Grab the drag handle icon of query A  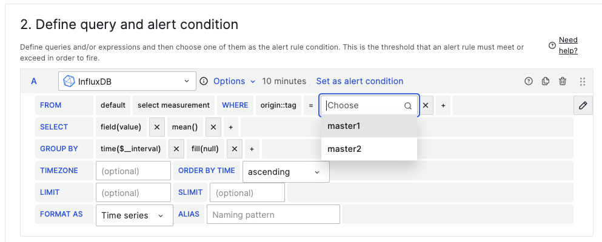(x=583, y=81)
